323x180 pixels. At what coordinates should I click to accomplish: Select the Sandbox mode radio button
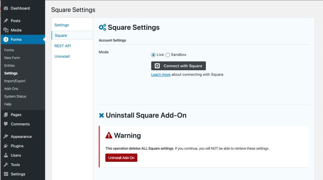click(x=168, y=55)
